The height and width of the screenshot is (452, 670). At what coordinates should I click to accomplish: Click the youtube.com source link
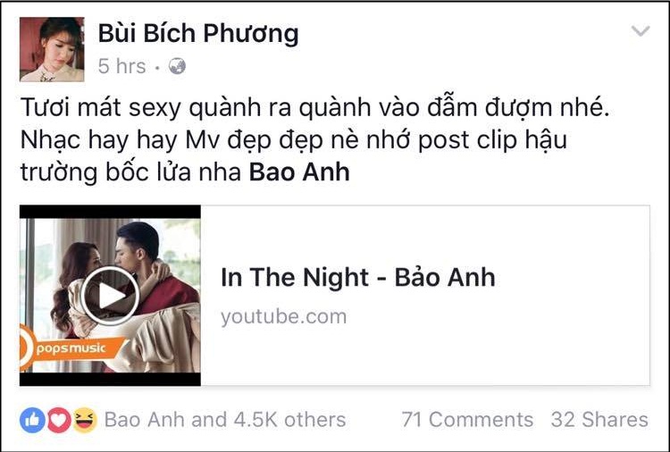point(284,317)
